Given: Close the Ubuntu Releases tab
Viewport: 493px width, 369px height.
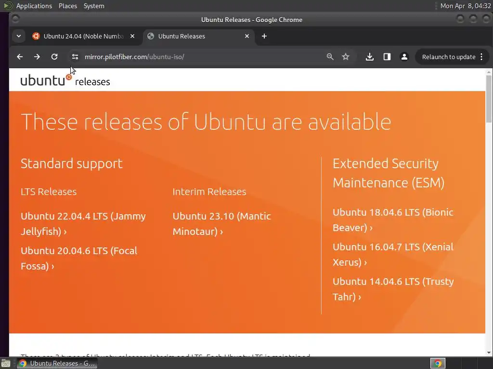Looking at the screenshot, I should 247,36.
